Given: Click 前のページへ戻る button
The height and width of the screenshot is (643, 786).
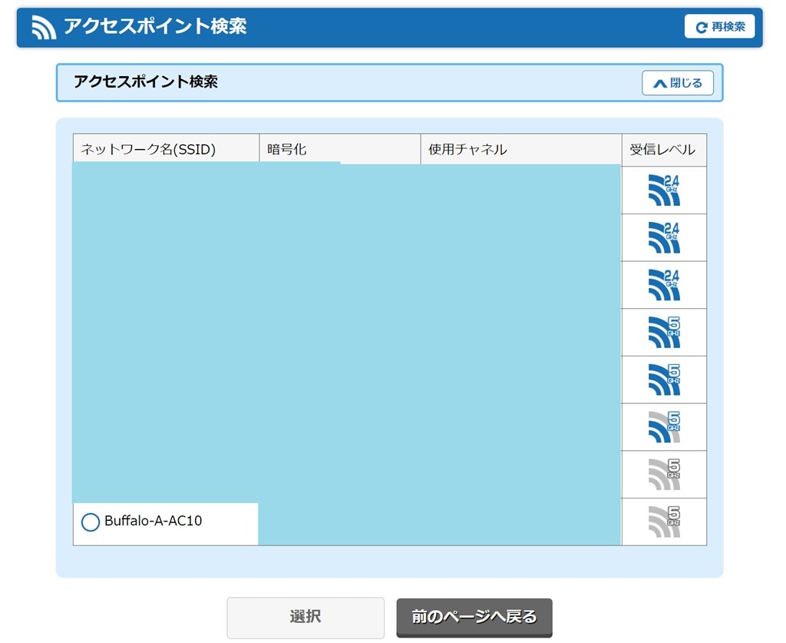Looking at the screenshot, I should click(x=474, y=617).
